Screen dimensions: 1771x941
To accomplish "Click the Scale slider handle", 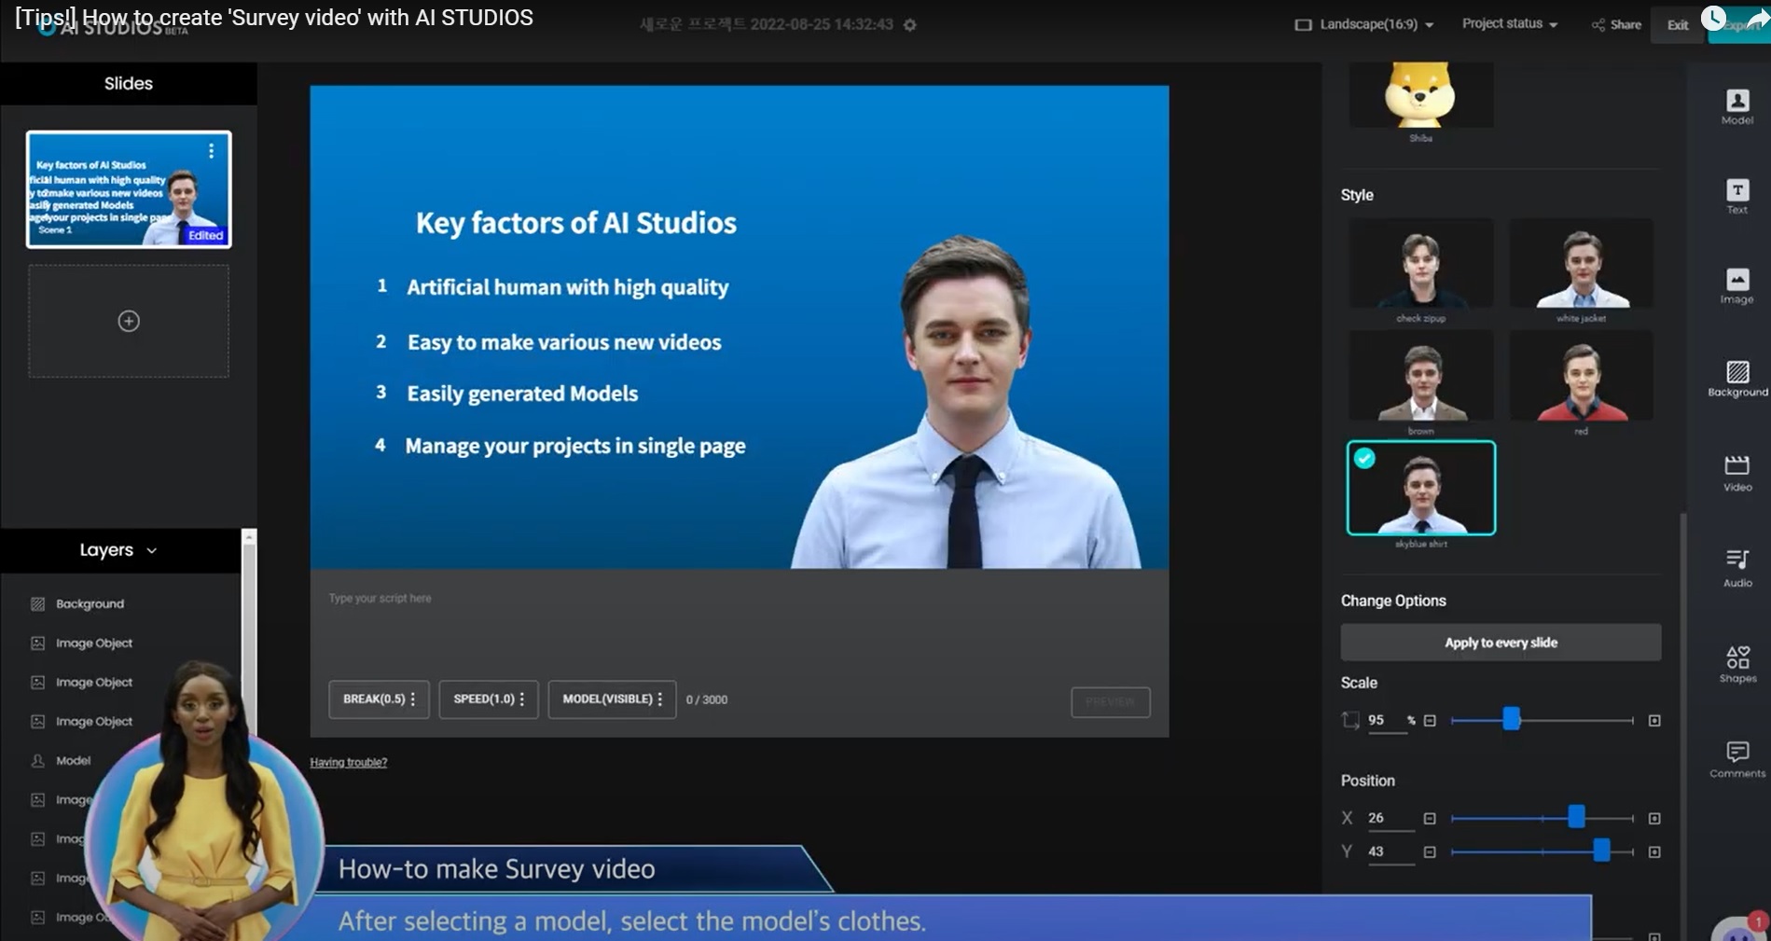I will coord(1512,719).
